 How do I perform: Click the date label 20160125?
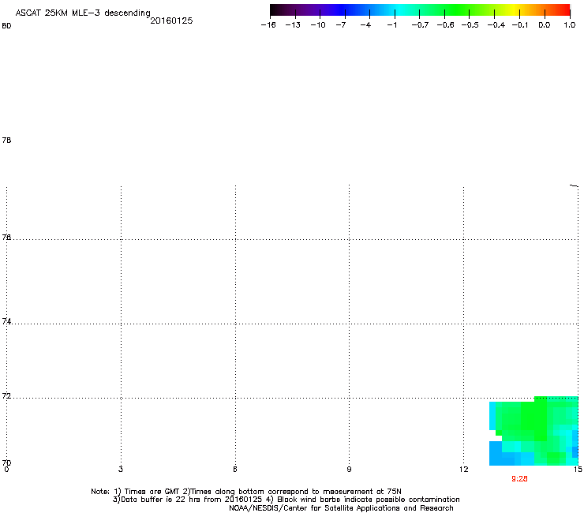(x=171, y=21)
